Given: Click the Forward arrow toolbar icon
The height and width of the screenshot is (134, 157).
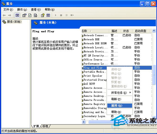Looking at the screenshot, I should (10, 15).
